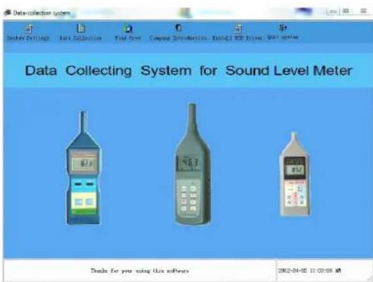Image resolution: width=373 pixels, height=282 pixels.
Task: Click the Find Data text label
Action: (128, 38)
